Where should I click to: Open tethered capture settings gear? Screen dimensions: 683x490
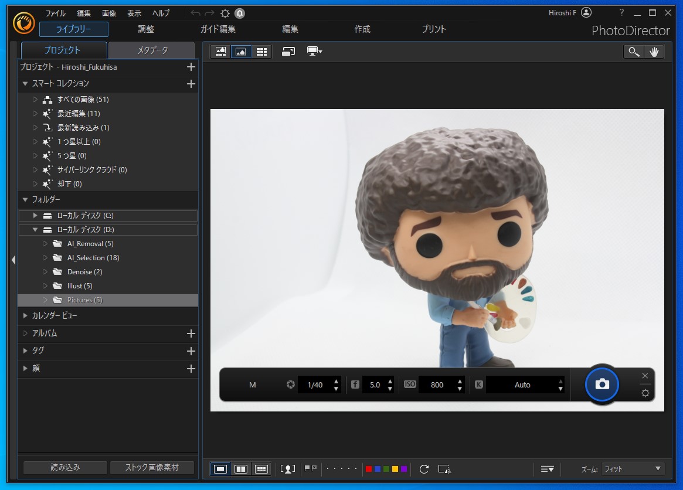click(x=645, y=393)
